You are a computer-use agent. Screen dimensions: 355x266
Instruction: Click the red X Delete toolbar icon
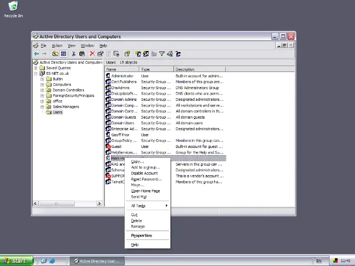click(92, 54)
